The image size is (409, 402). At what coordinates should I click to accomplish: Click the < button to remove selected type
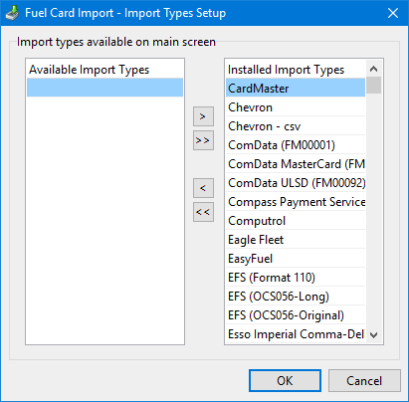click(203, 188)
